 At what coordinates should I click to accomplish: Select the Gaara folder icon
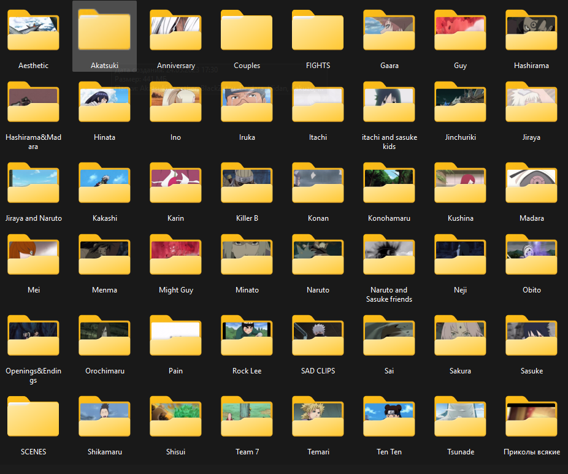[389, 30]
